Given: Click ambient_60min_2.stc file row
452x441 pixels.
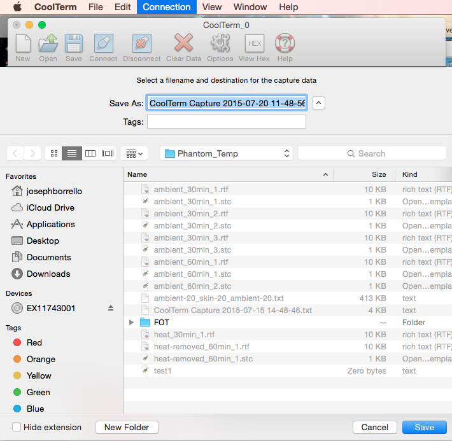Looking at the screenshot, I should point(288,286).
